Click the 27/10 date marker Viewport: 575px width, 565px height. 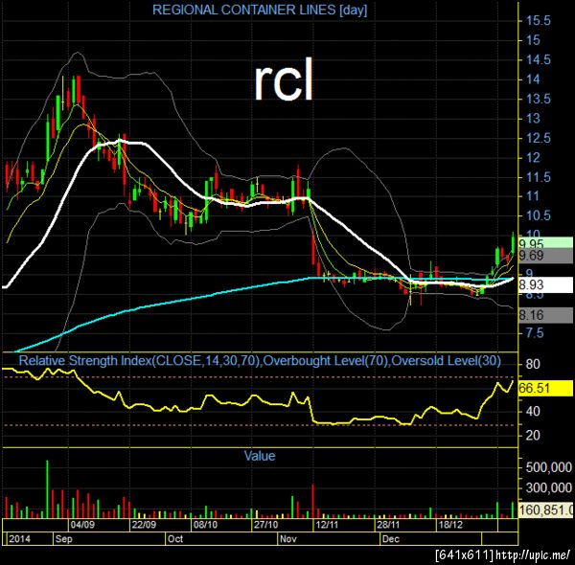[x=265, y=525]
